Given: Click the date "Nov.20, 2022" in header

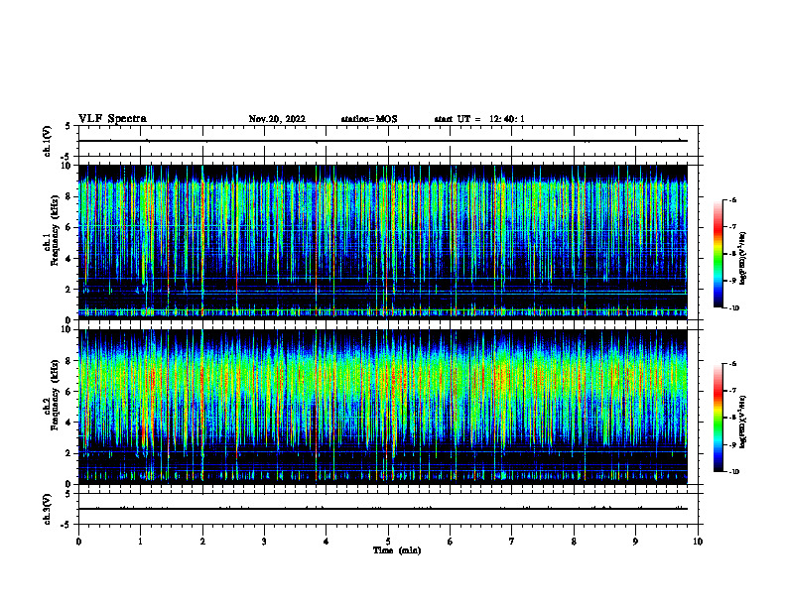Looking at the screenshot, I should [277, 119].
